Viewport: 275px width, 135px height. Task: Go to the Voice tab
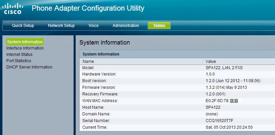click(x=93, y=26)
